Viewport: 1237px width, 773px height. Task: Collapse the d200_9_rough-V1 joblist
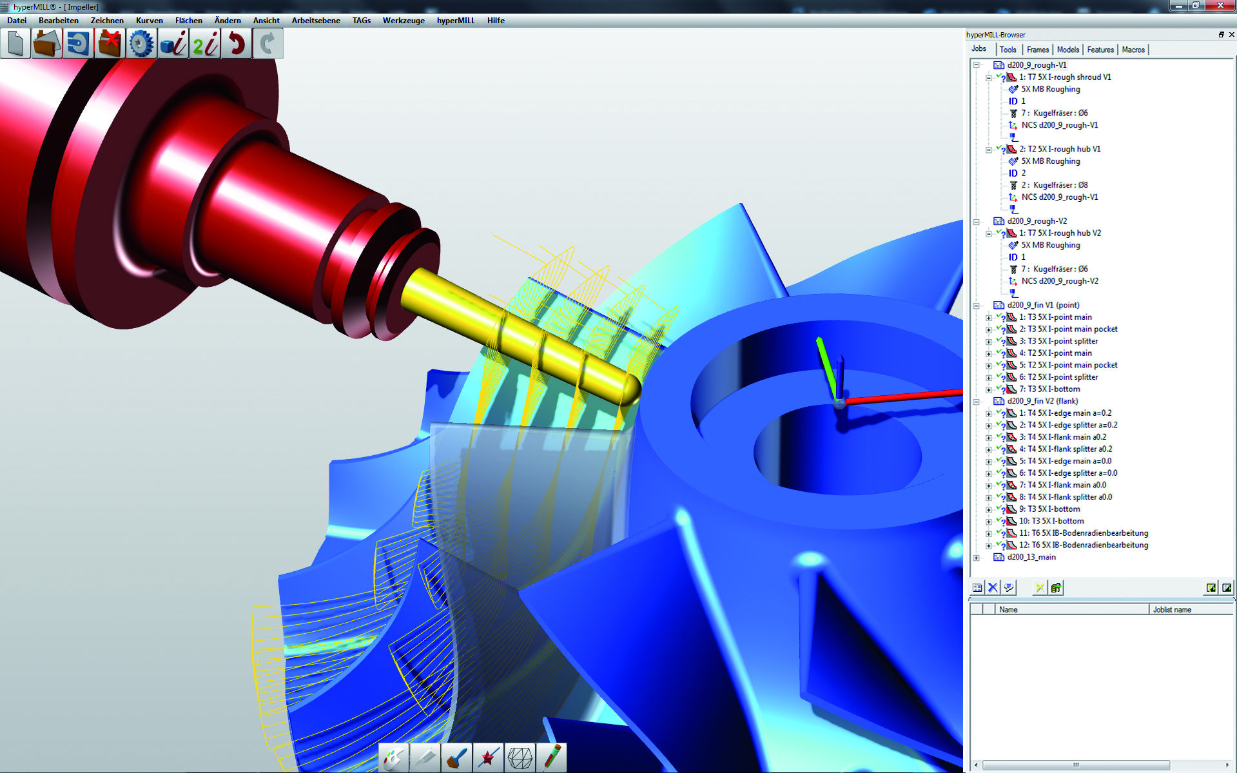[977, 65]
